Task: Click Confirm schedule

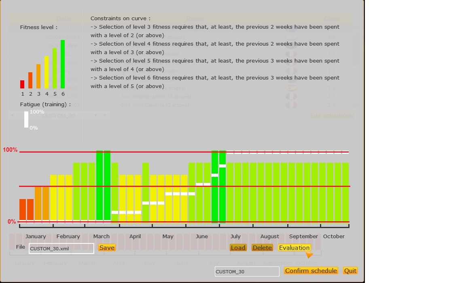Action: tap(311, 271)
